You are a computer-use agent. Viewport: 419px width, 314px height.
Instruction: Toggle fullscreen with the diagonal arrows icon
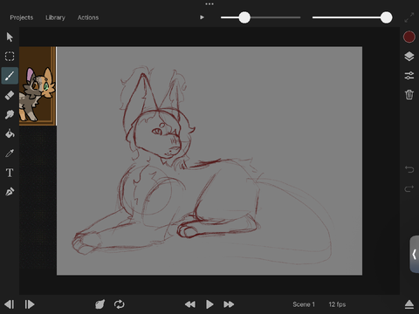(x=409, y=17)
